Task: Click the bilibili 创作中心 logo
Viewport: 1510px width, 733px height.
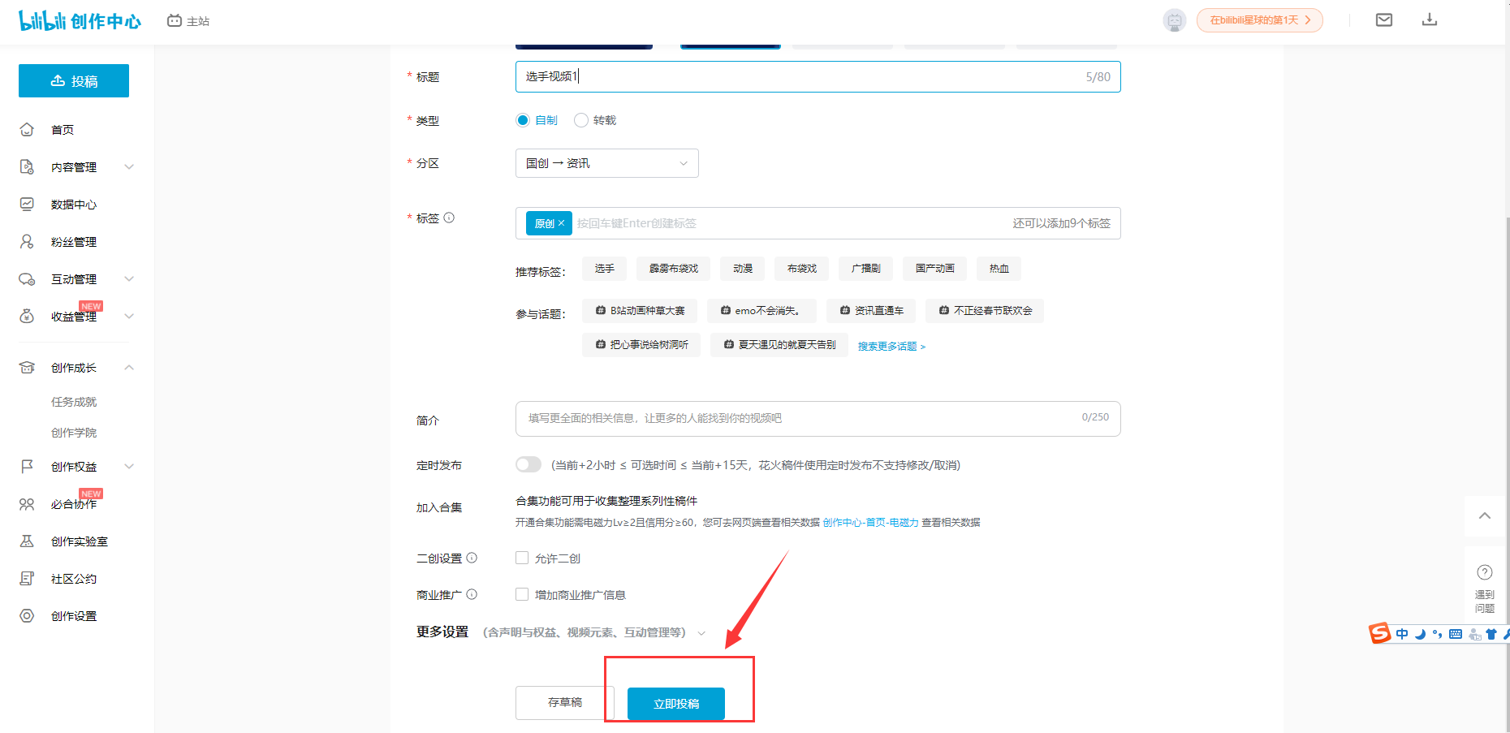Action: (80, 21)
